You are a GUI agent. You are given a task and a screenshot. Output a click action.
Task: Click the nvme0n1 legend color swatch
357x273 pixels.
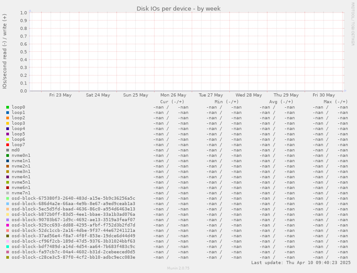(x=8, y=155)
